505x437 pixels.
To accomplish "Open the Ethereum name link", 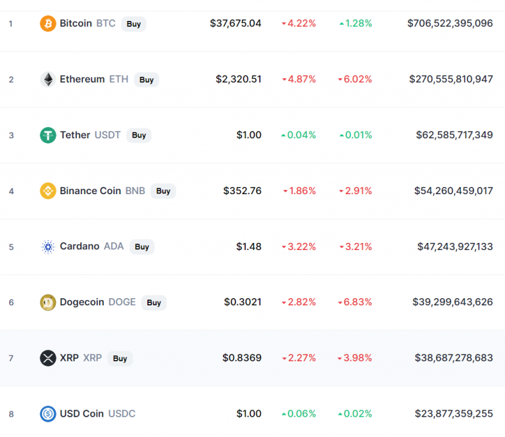I will coord(82,80).
